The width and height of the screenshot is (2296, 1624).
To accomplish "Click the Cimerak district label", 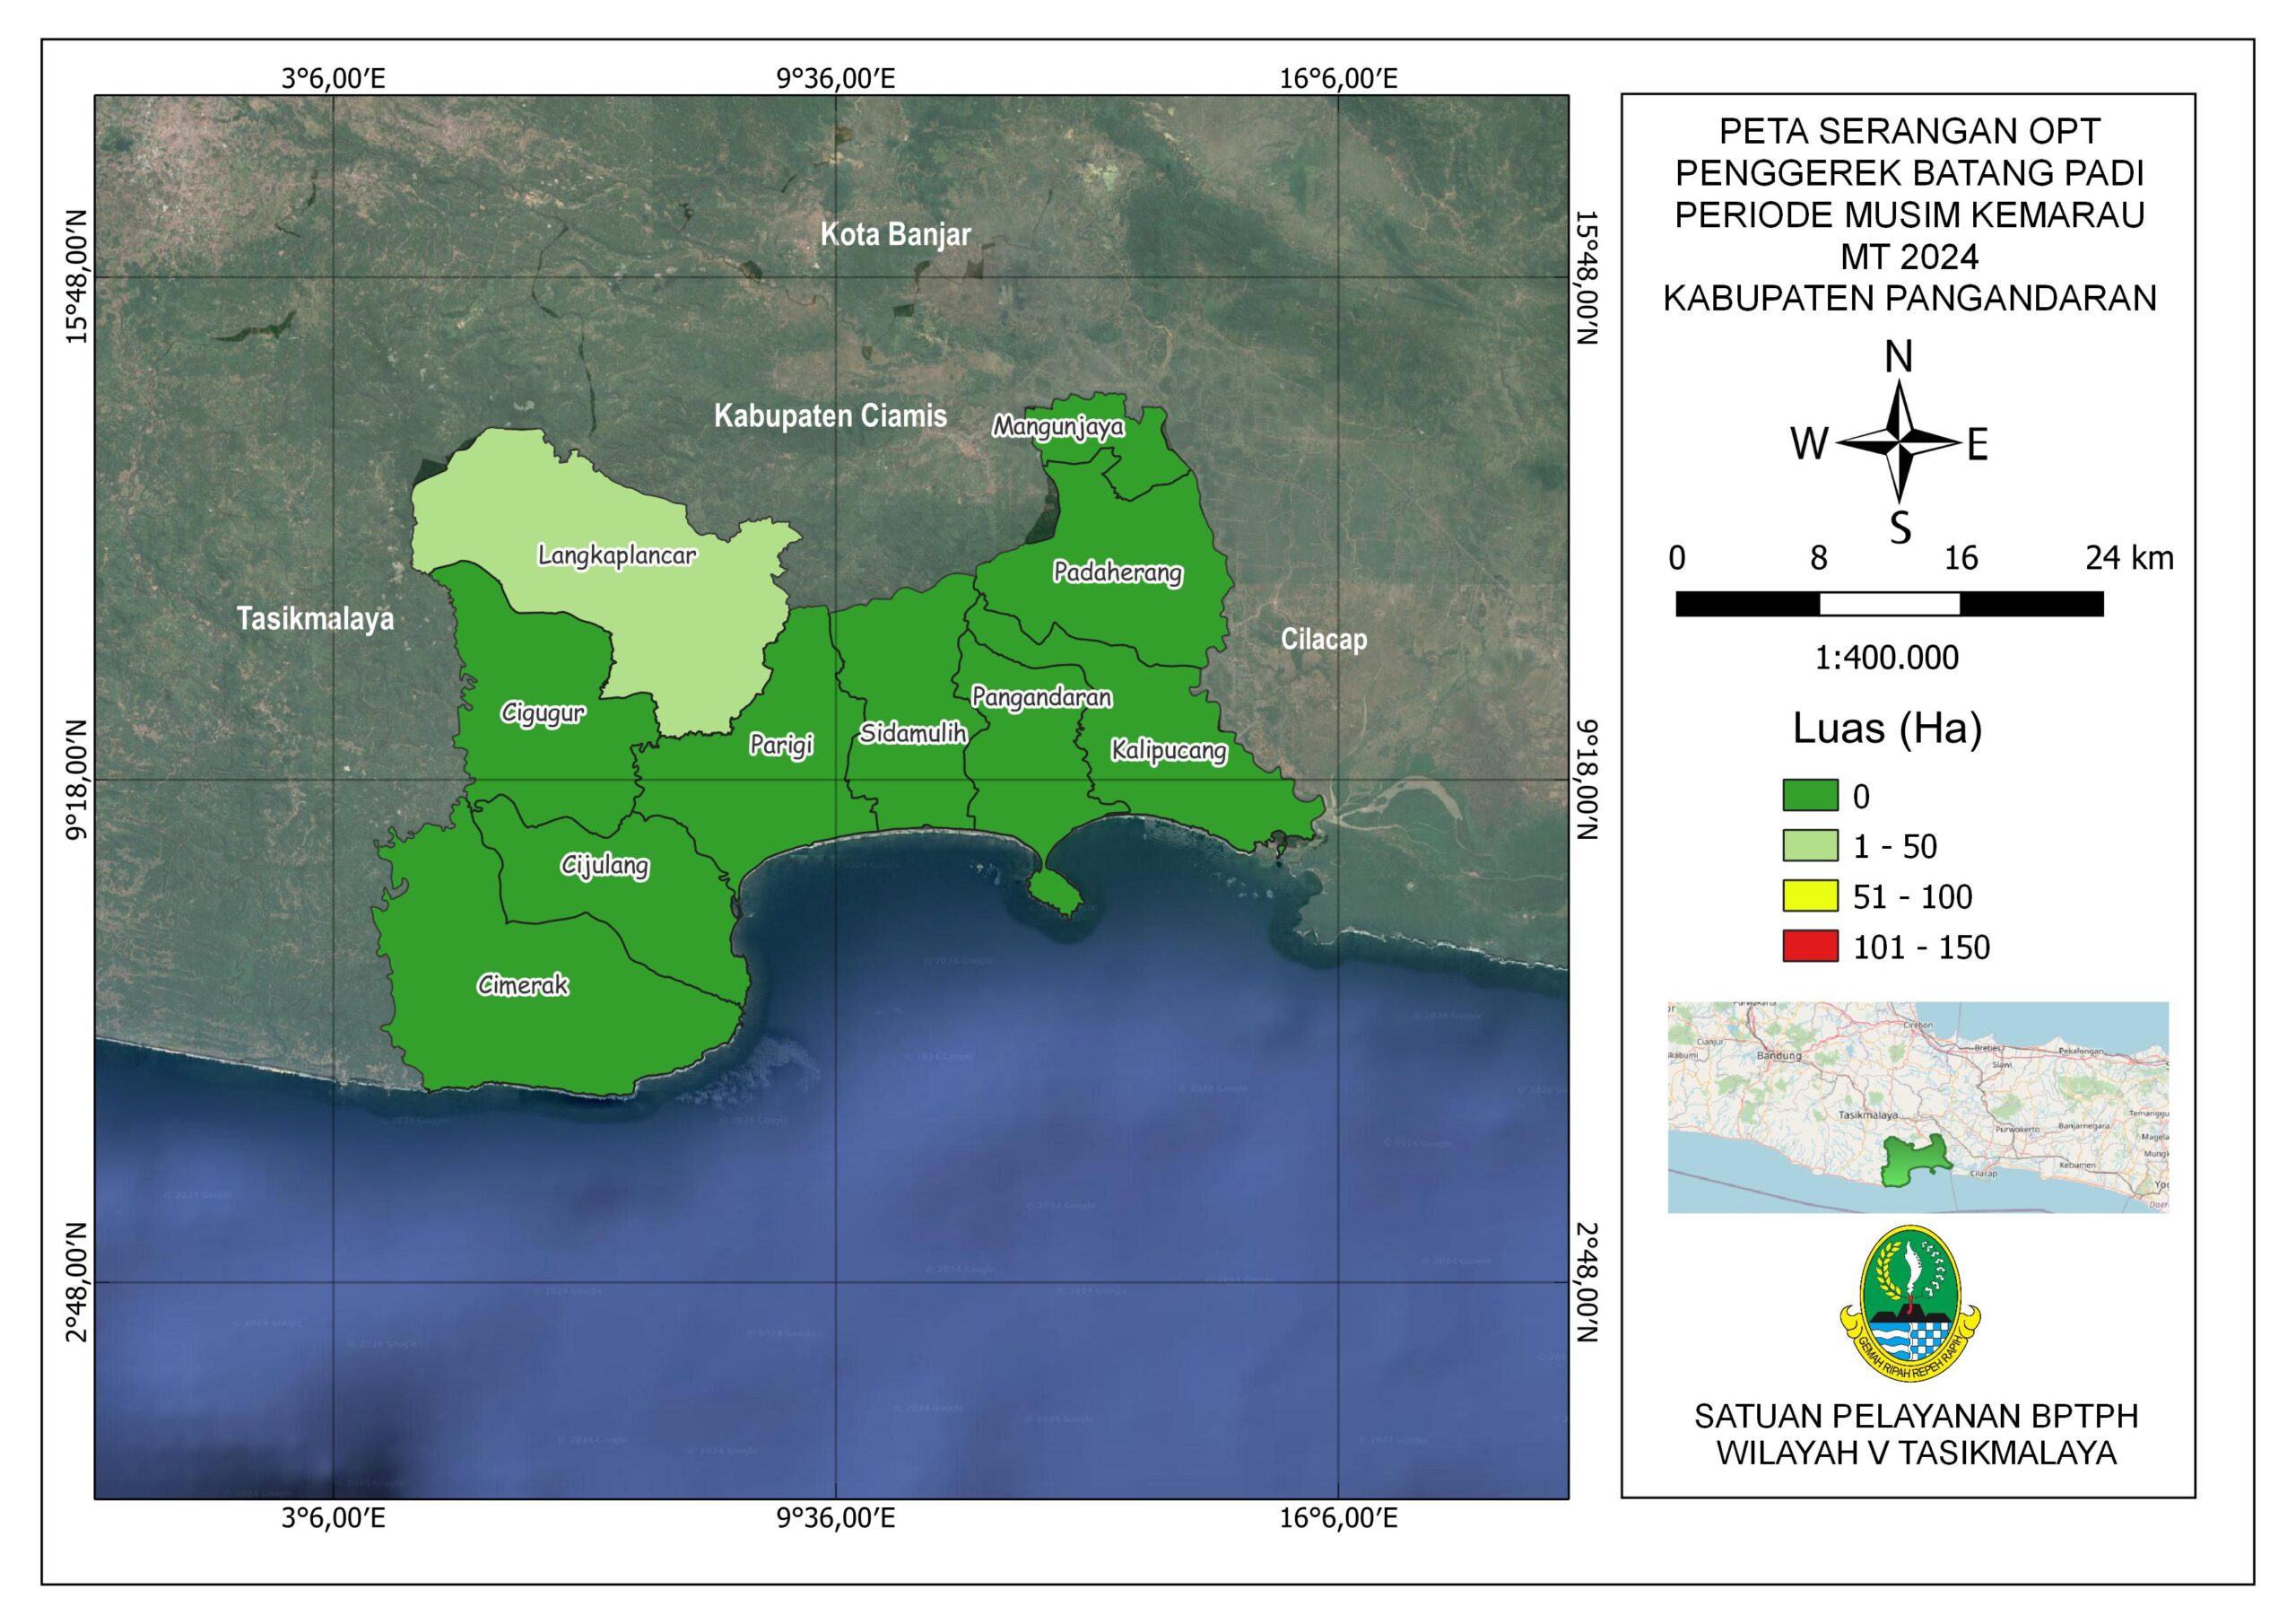I will pyautogui.click(x=523, y=985).
